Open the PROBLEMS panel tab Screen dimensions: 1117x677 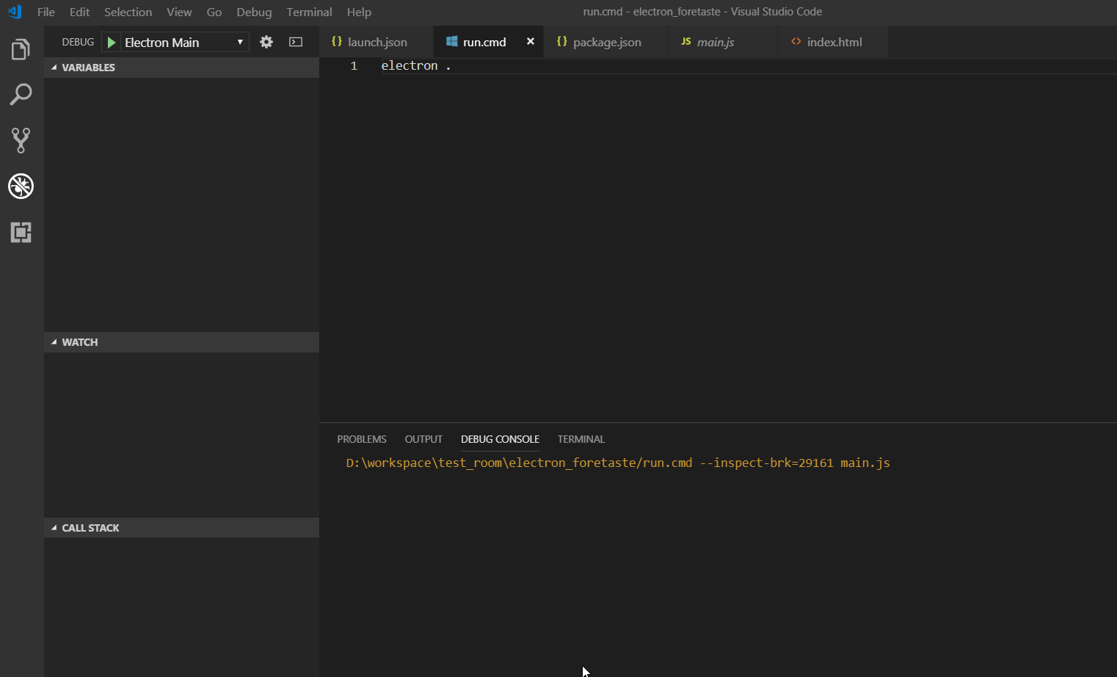click(362, 438)
